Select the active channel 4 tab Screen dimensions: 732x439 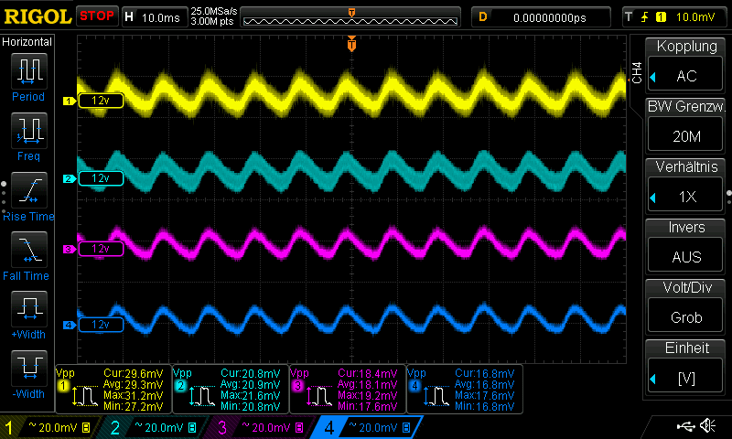368,427
